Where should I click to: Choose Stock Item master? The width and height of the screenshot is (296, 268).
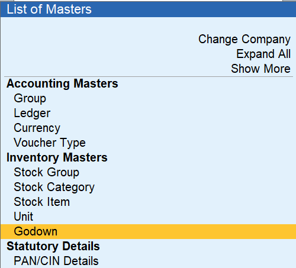tap(42, 202)
